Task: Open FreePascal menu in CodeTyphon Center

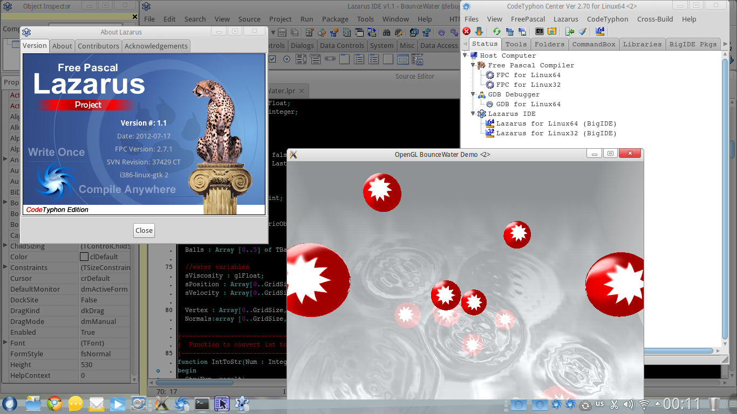Action: (x=528, y=19)
